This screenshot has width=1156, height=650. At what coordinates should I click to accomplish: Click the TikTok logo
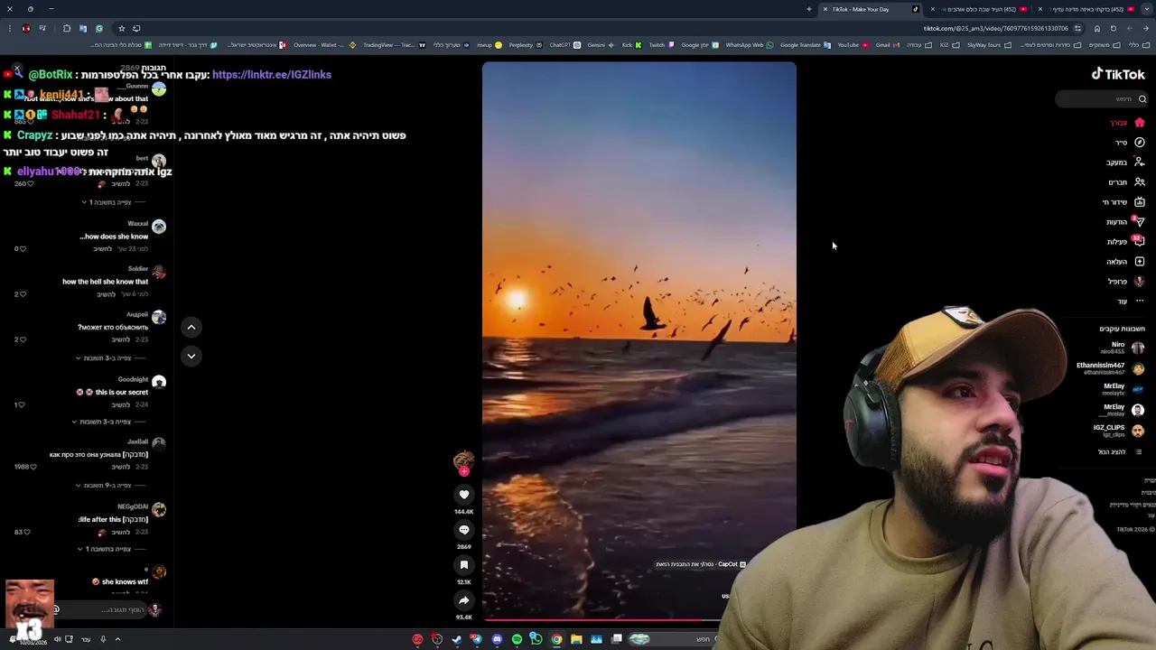[x=1118, y=74]
